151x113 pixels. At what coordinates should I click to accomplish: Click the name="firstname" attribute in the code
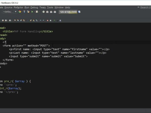tap(75, 49)
